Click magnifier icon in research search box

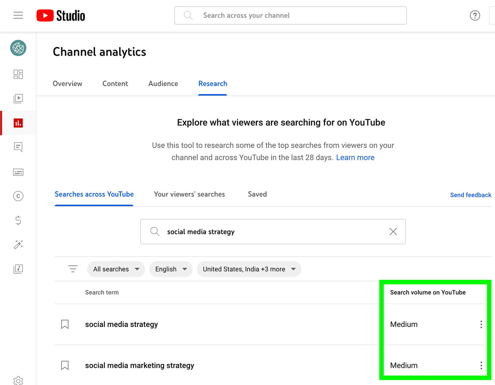[155, 231]
